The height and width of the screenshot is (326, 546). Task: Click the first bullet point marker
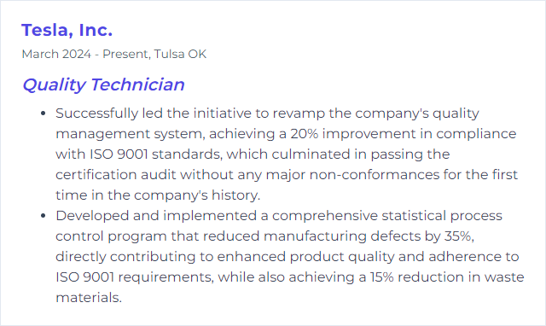click(44, 114)
